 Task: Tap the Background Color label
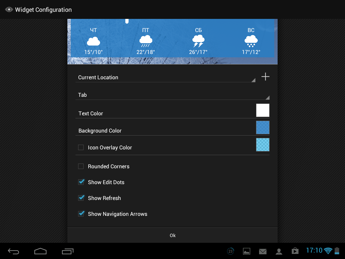pyautogui.click(x=100, y=131)
